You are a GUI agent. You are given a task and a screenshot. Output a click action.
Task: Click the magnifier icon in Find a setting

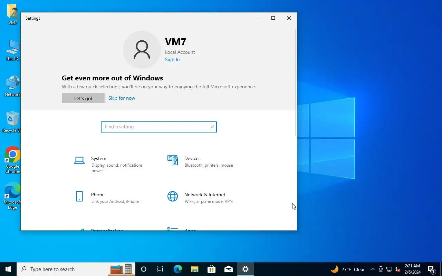[212, 127]
